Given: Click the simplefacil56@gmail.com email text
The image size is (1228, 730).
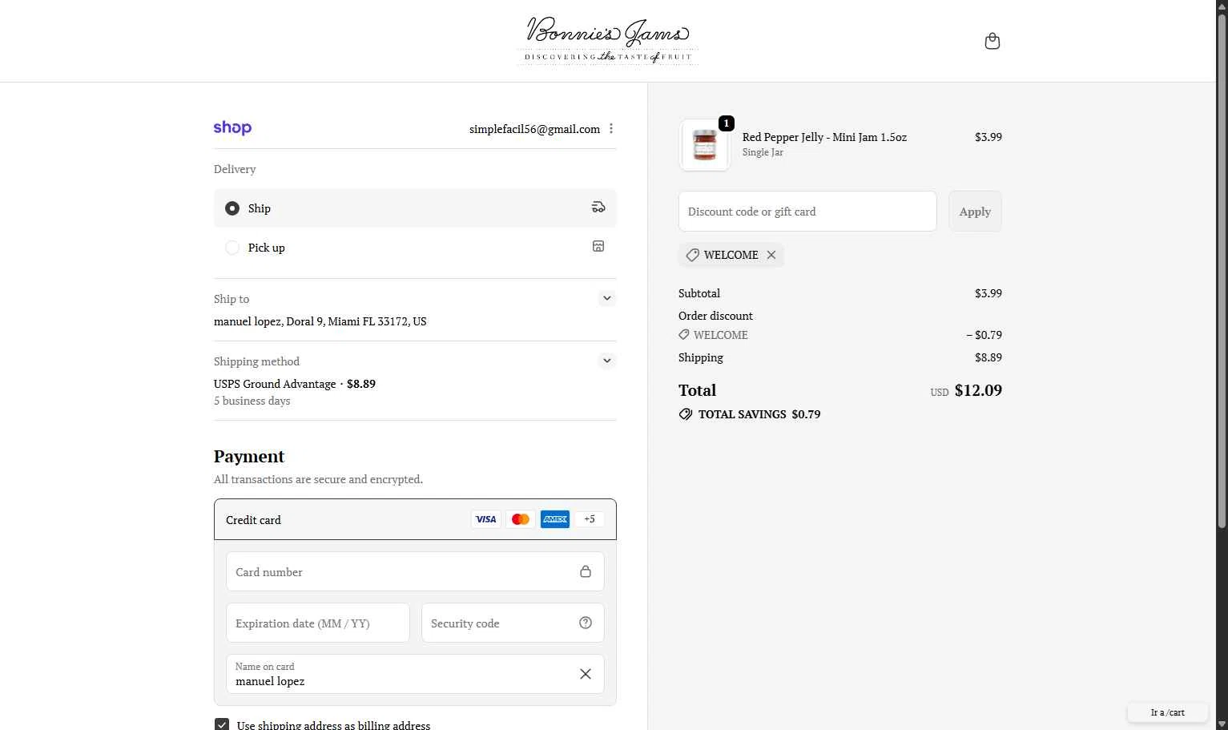Looking at the screenshot, I should pos(534,129).
